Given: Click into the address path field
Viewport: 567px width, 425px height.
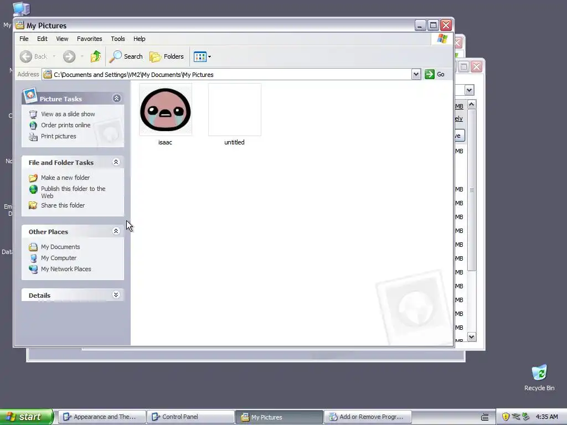Looking at the screenshot, I should pyautogui.click(x=226, y=75).
